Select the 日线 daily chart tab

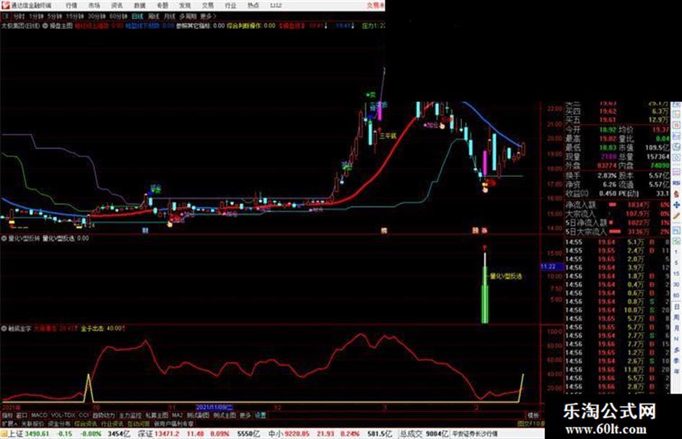tap(137, 16)
